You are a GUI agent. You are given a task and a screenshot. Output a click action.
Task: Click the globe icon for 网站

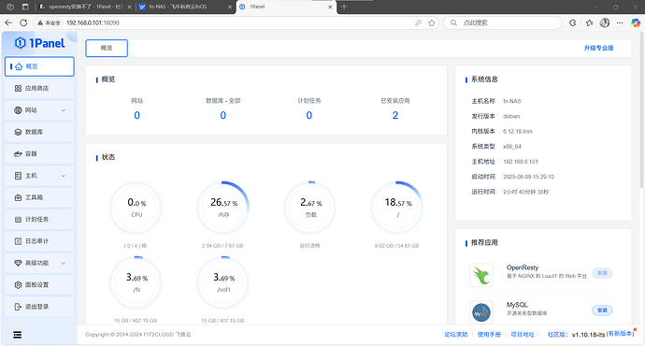pyautogui.click(x=18, y=110)
